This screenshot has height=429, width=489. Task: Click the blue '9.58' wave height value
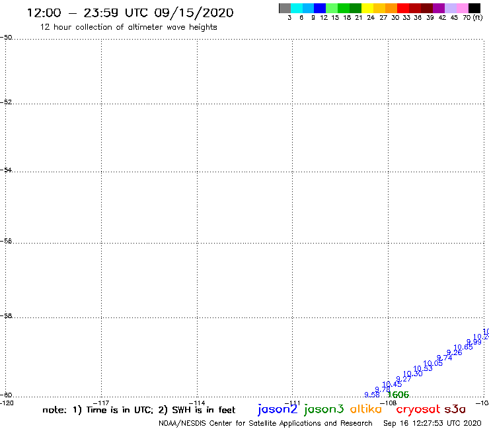[372, 395]
